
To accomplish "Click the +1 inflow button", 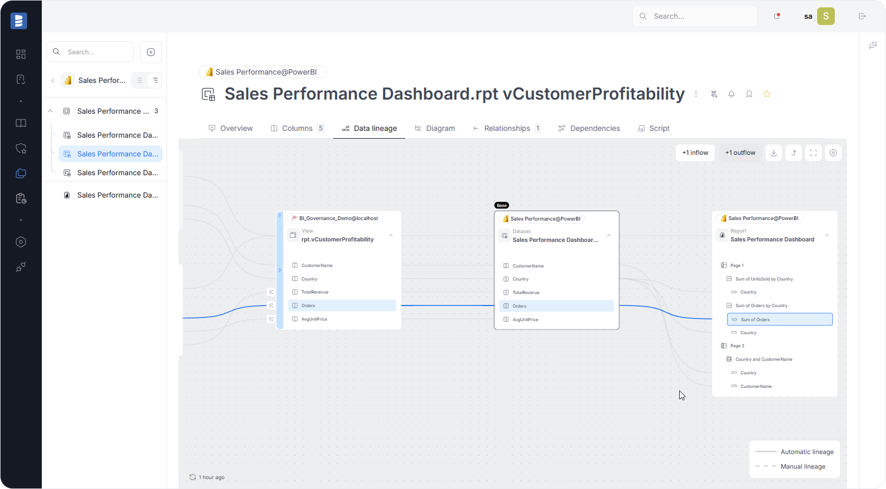I will 695,153.
